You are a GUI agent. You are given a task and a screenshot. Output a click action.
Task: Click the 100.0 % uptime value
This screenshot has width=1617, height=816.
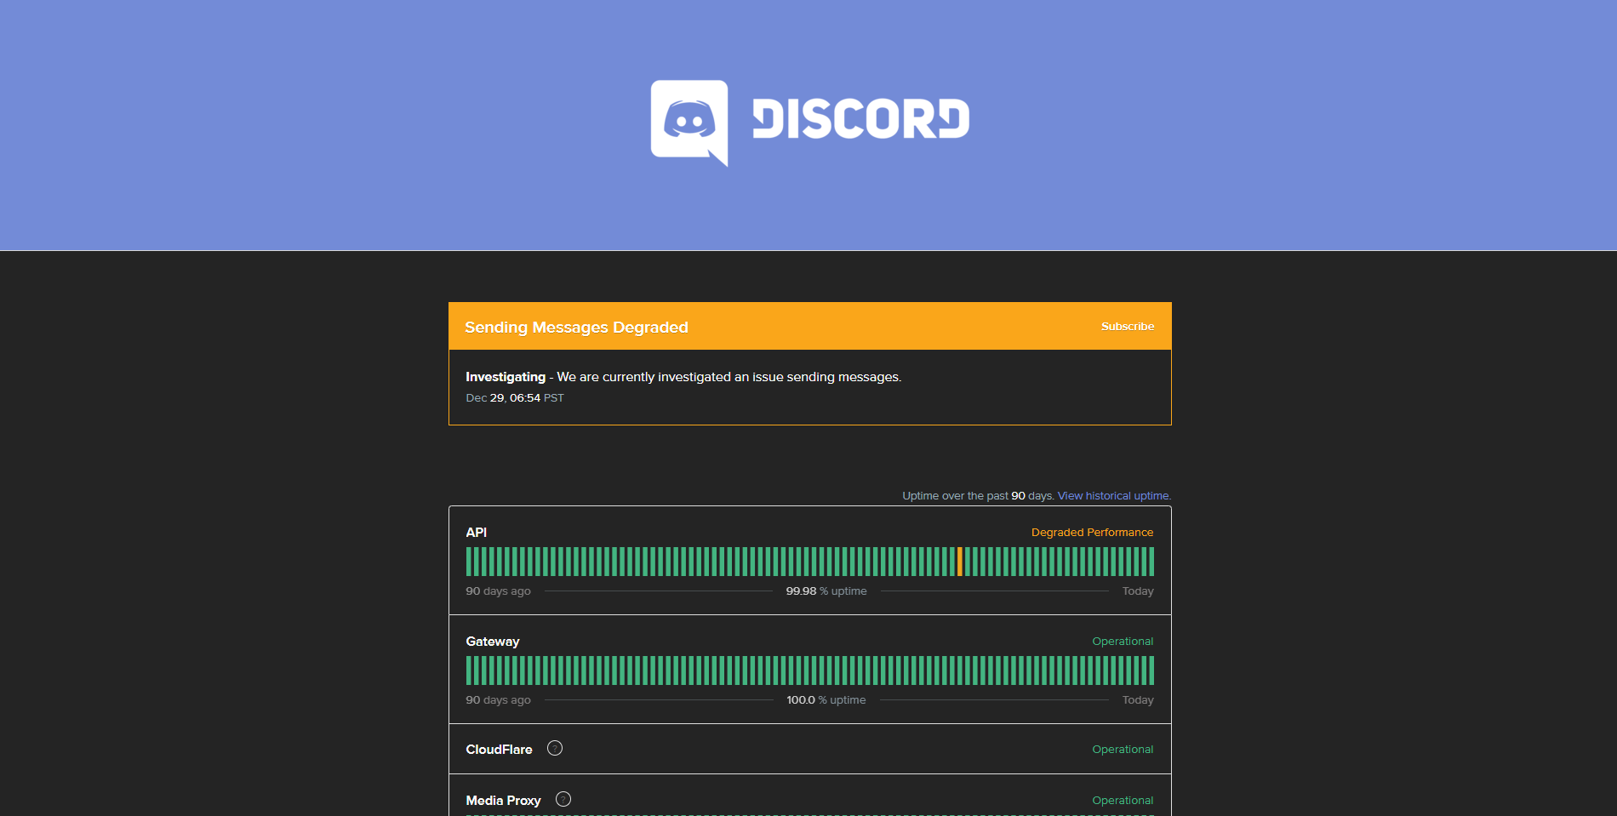826,699
